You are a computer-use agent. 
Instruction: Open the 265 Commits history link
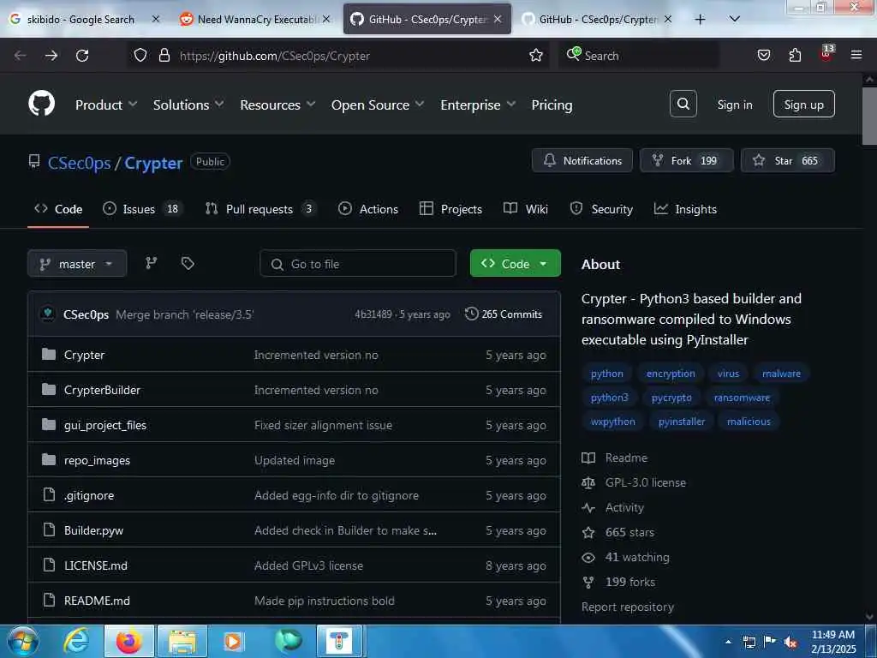504,314
